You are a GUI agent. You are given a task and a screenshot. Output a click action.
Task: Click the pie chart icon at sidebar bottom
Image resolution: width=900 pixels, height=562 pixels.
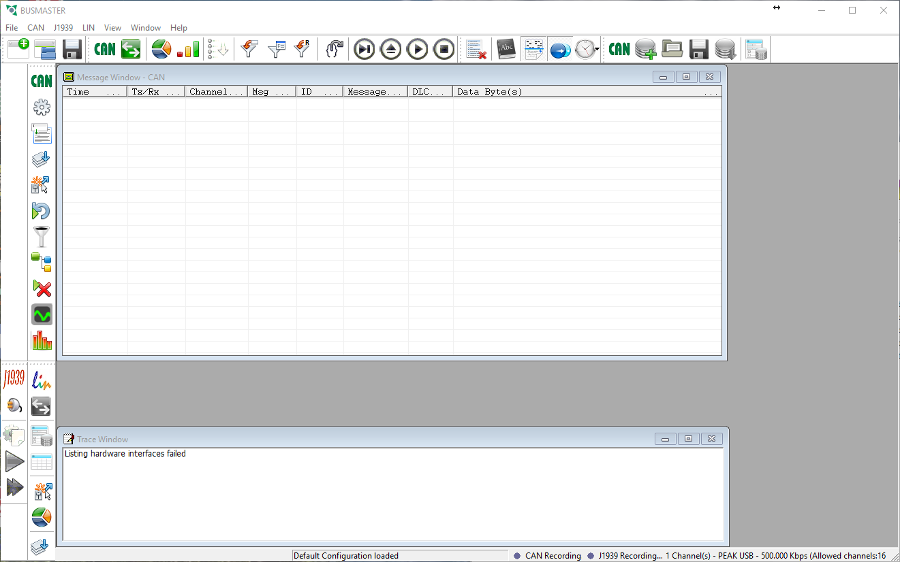pos(42,517)
